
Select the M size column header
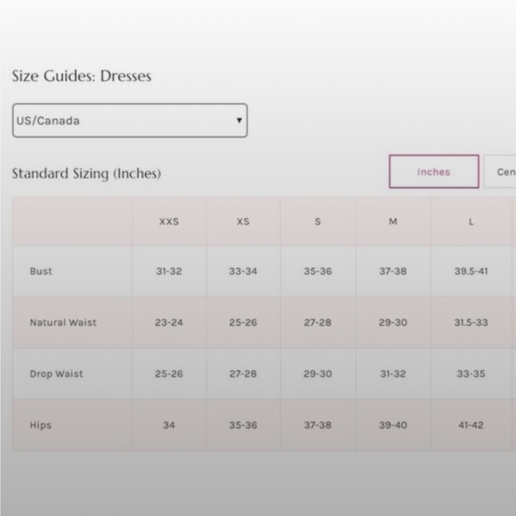click(393, 222)
